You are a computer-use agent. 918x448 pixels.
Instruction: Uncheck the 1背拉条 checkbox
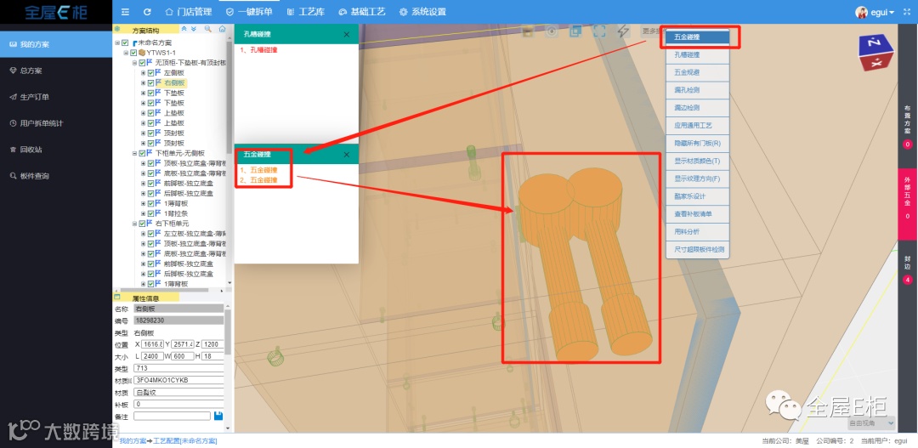[x=151, y=213]
